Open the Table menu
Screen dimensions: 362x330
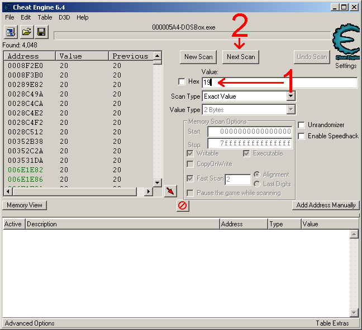point(45,17)
